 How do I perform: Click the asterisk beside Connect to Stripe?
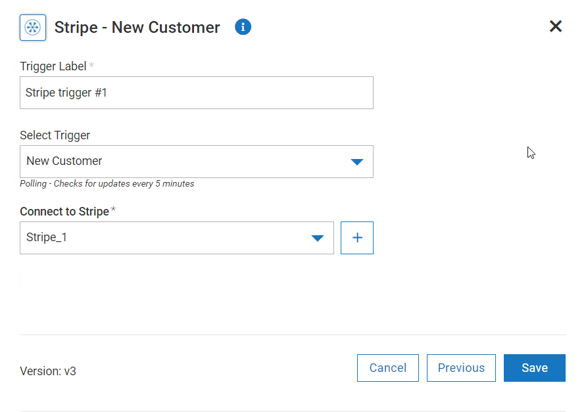(113, 210)
